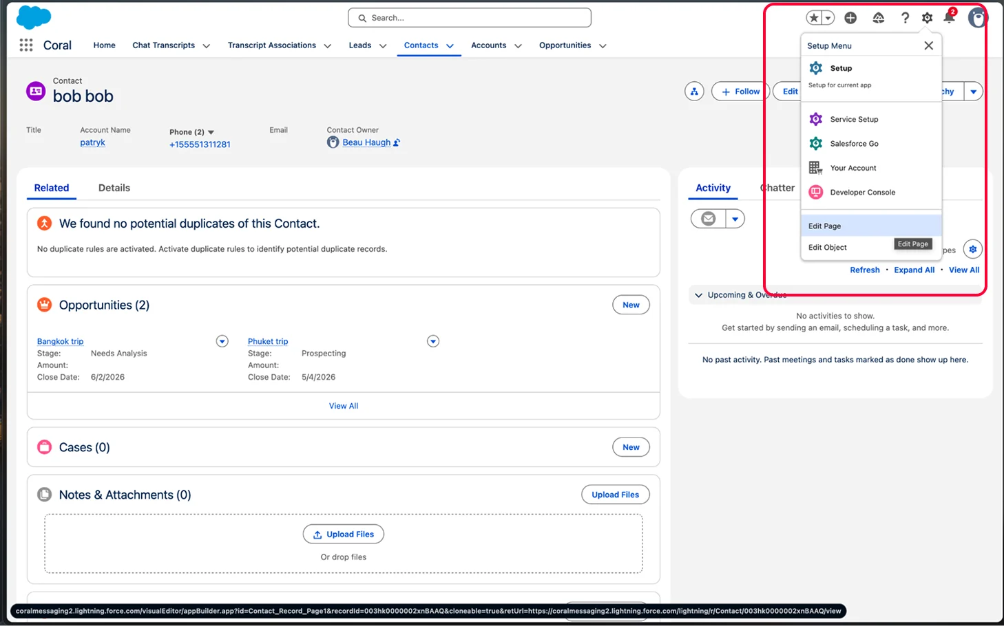Click the Edit button for contact
Viewport: 1004px width, 626px height.
pyautogui.click(x=789, y=91)
